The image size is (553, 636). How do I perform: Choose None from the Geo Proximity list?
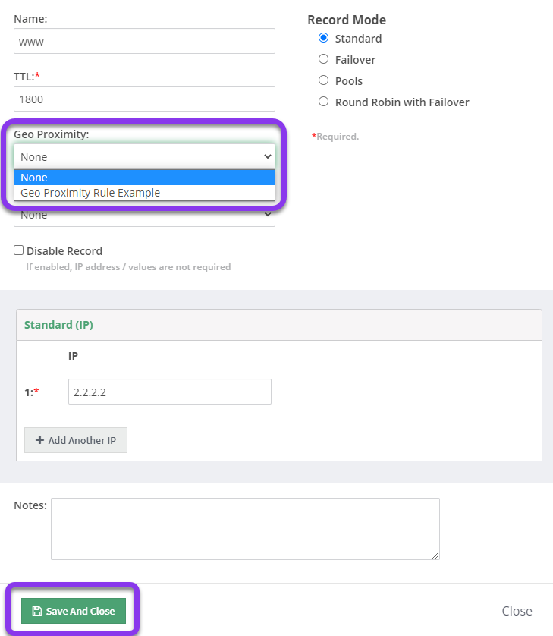(144, 178)
